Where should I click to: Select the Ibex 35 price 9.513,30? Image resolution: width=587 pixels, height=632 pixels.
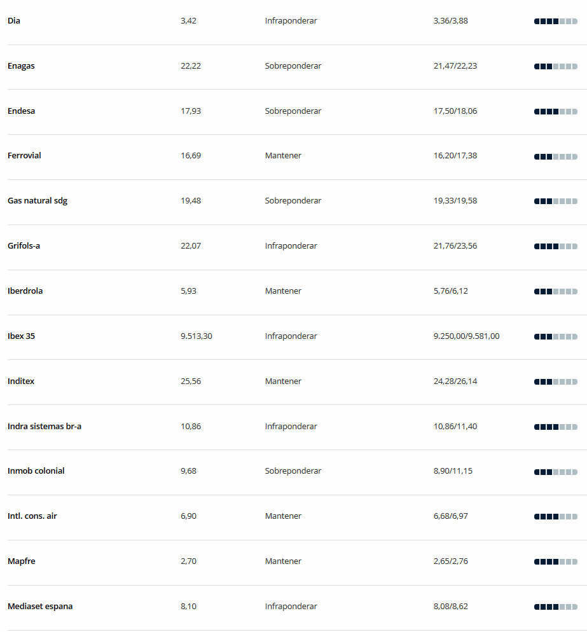[x=197, y=336]
